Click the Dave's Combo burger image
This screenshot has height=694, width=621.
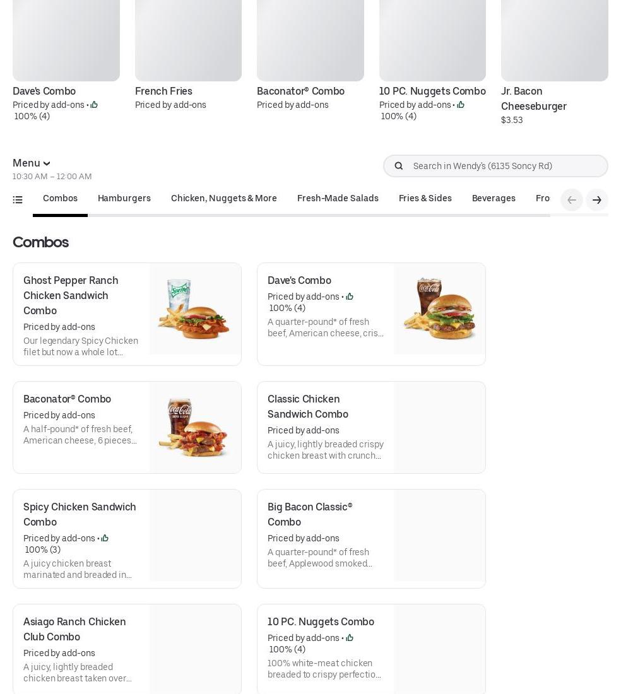click(439, 309)
